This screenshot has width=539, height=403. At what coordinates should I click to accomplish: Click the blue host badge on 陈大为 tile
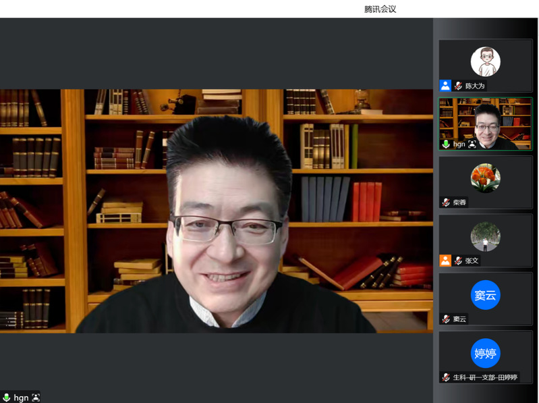point(445,86)
